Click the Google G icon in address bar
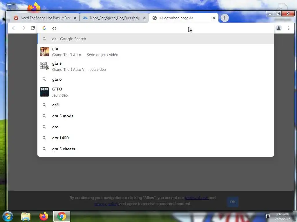This screenshot has height=222, width=297. (x=44, y=28)
